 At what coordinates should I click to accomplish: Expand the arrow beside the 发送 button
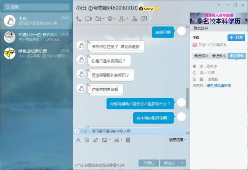[x=182, y=163]
